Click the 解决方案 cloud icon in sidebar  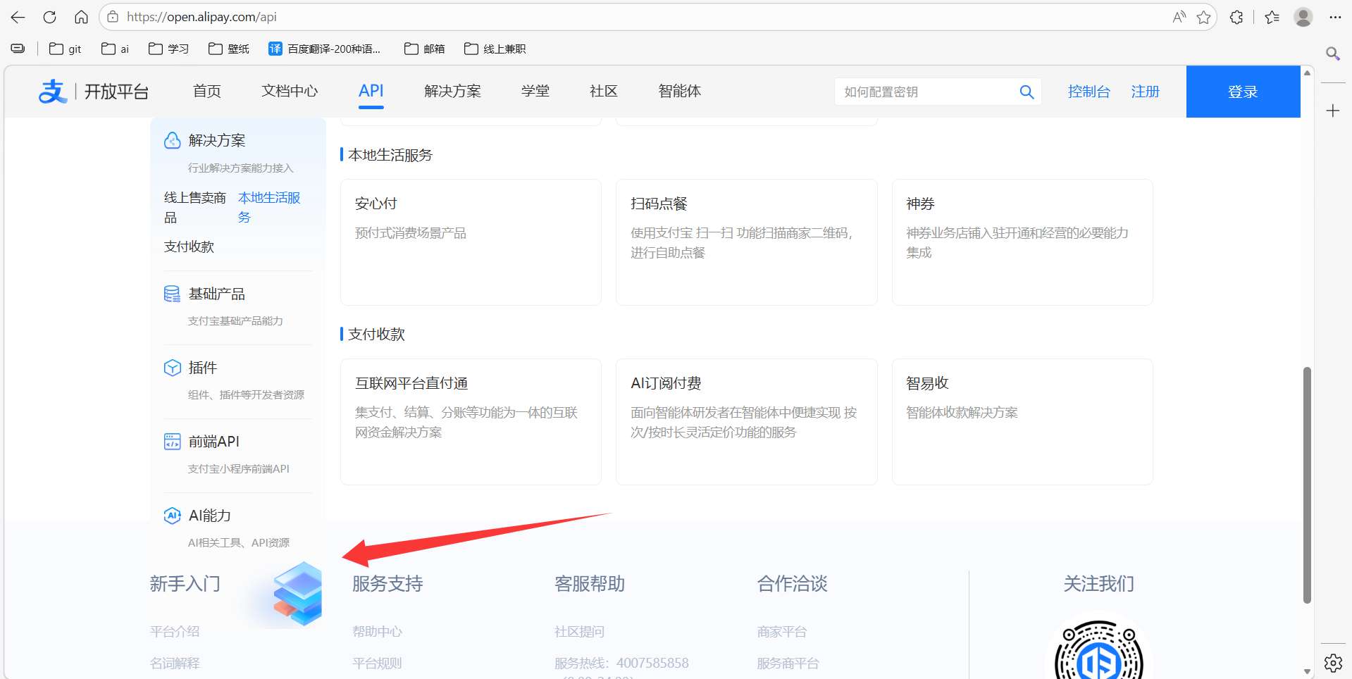pos(173,140)
